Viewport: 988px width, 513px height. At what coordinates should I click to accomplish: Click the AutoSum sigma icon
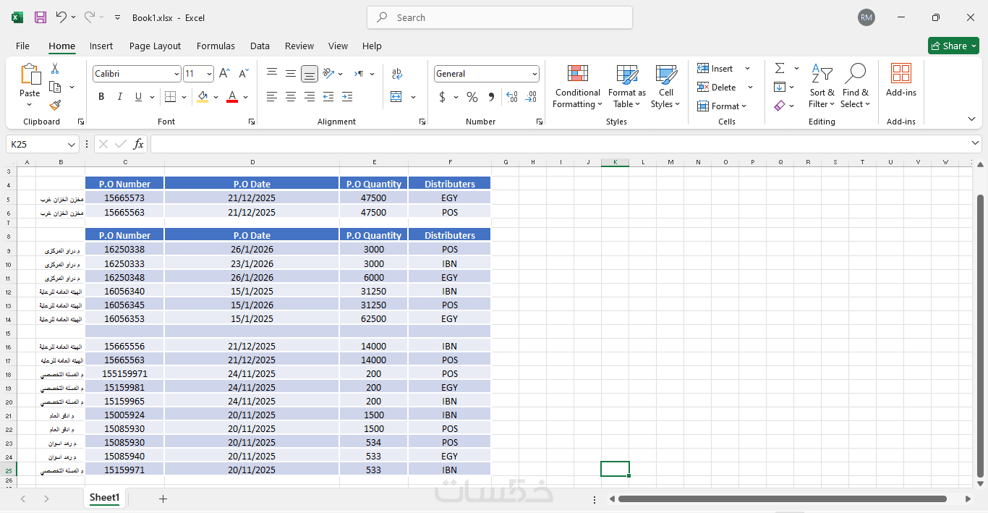point(780,69)
